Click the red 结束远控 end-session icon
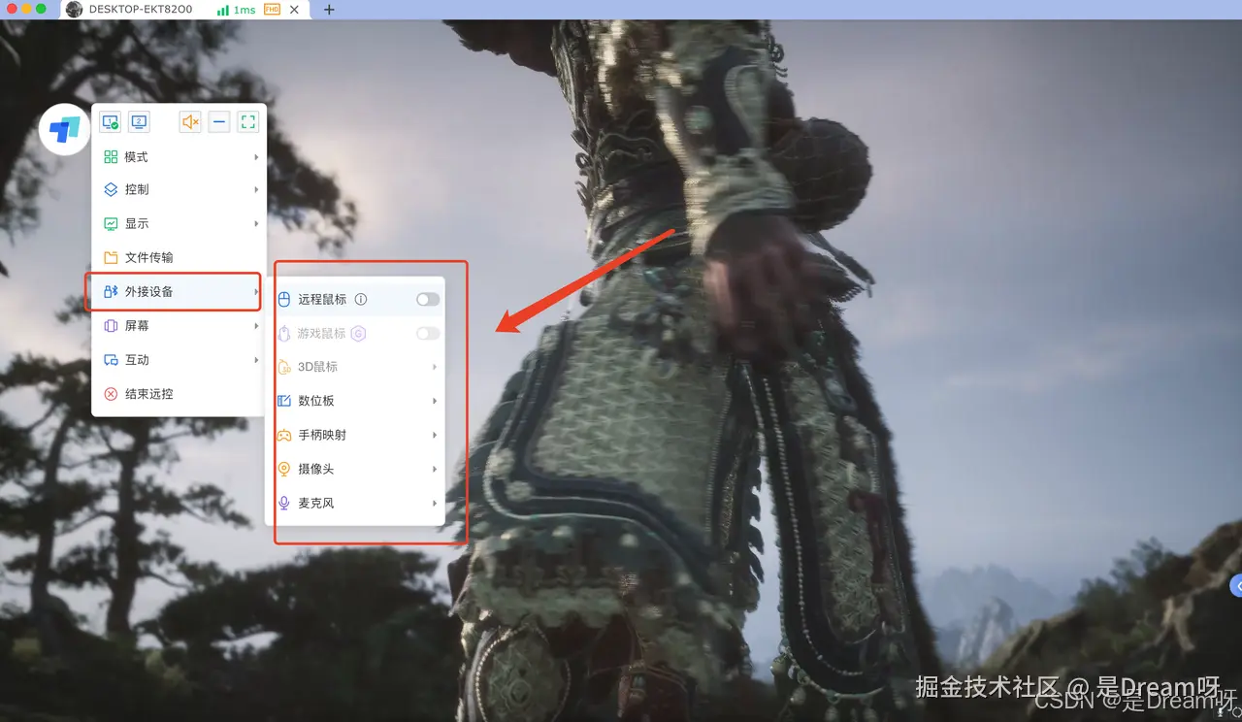Screen dimensions: 1242x722 111,394
